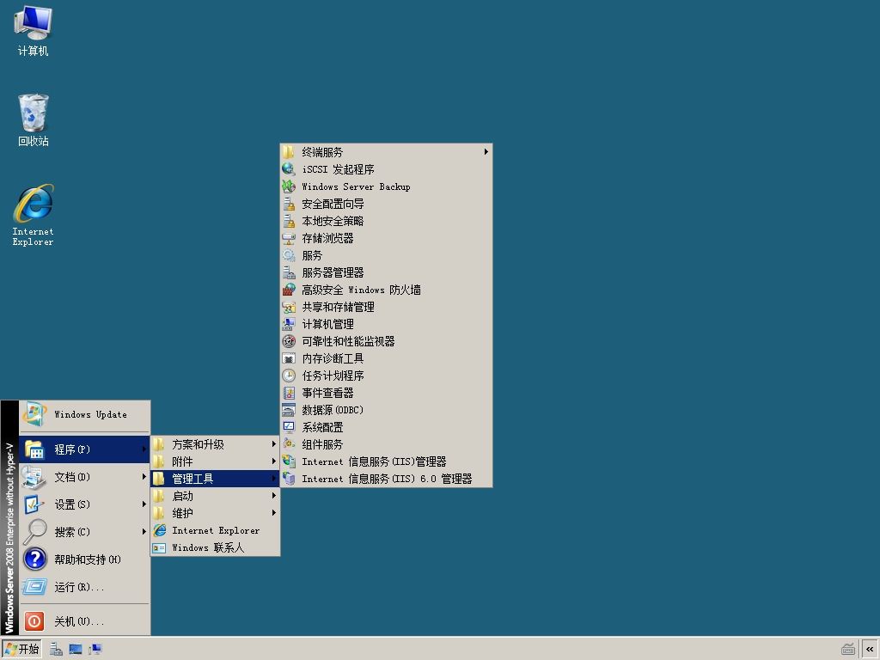Expand 方案和升级 folder submenu
The image size is (880, 660).
(216, 444)
